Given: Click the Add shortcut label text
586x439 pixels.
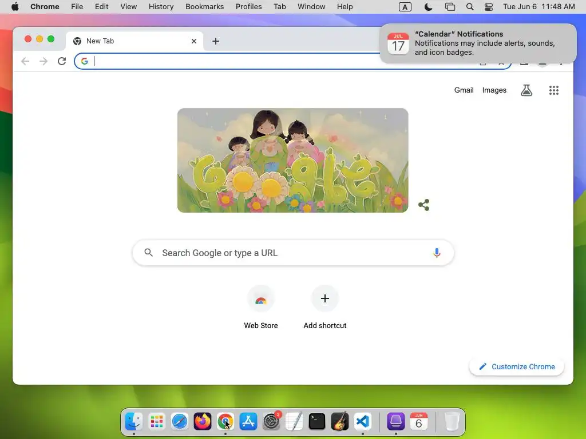Looking at the screenshot, I should click(x=325, y=325).
